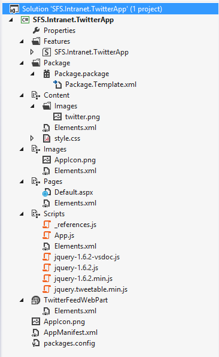Select the AppManifest.xml file name
The height and width of the screenshot is (357, 219).
(x=71, y=332)
